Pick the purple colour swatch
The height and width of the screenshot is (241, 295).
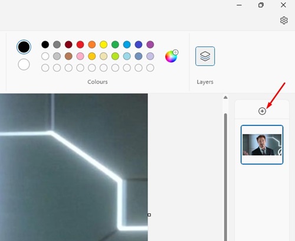150,45
